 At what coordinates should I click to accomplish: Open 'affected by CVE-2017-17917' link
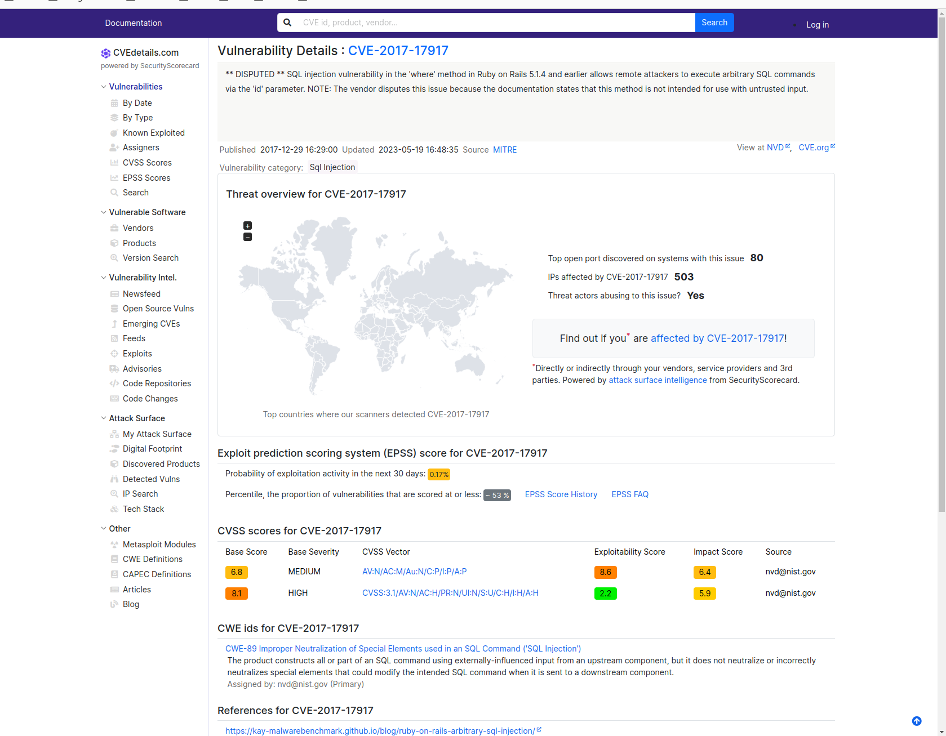tap(717, 338)
